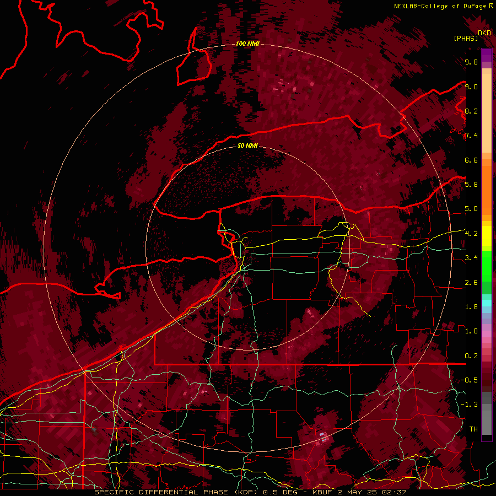Screen dimensions: 496x496
Task: Click the 3.4 color scale value
Action: point(471,258)
